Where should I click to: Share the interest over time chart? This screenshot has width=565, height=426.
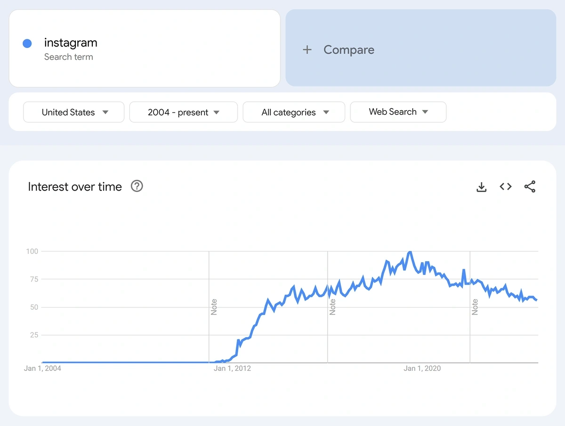pos(530,187)
